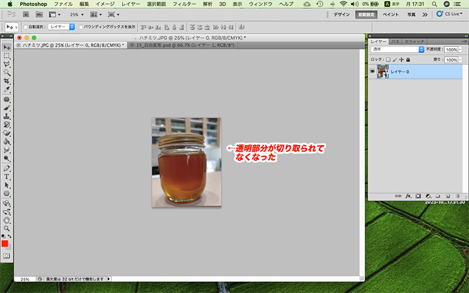Select the History Brush tool

tap(7, 124)
